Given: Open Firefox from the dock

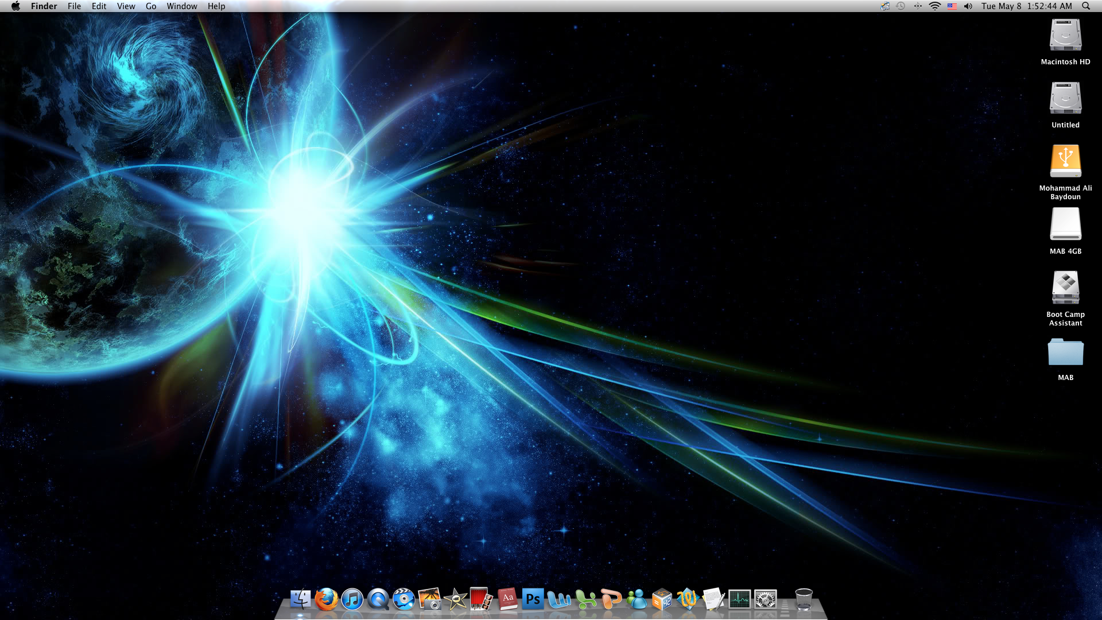Looking at the screenshot, I should pos(326,599).
